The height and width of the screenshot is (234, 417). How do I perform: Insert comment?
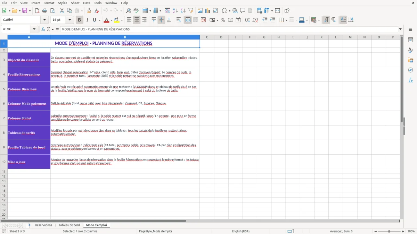tap(243, 11)
